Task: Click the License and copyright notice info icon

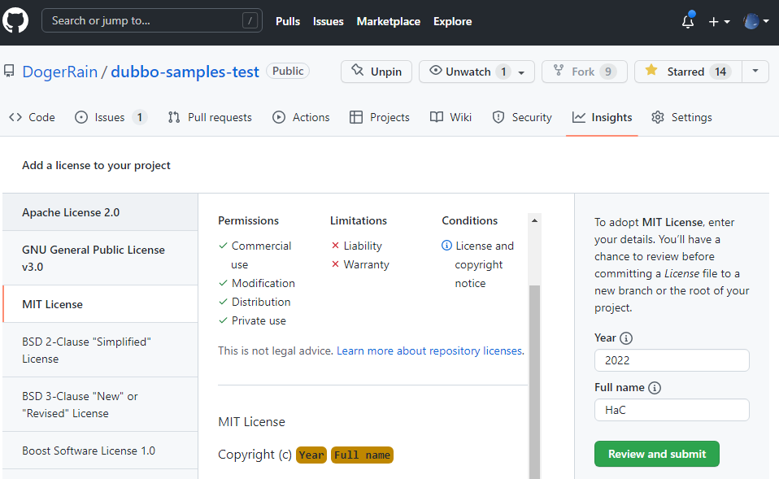Action: [x=446, y=246]
